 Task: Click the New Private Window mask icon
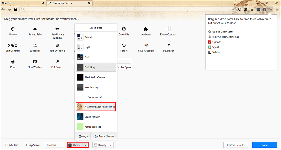(x=57, y=29)
